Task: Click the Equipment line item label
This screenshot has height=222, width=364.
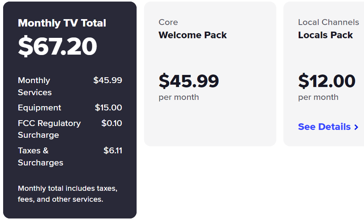Action: [40, 108]
